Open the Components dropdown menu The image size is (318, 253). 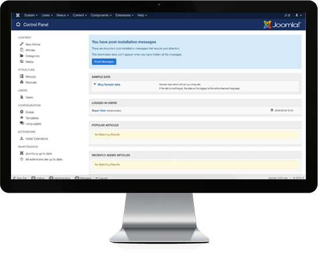coord(101,15)
